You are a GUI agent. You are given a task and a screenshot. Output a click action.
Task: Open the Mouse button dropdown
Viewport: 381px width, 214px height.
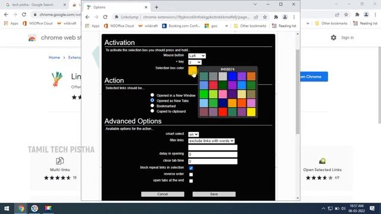[x=197, y=56]
